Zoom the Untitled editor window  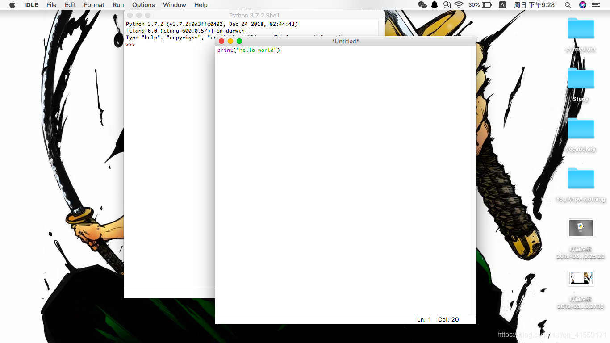[239, 41]
